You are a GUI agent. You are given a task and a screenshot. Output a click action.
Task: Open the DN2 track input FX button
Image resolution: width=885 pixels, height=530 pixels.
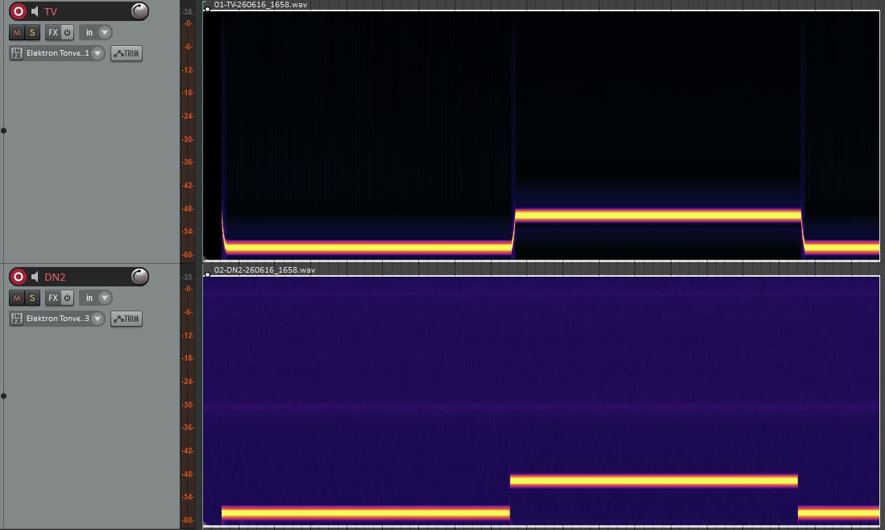[16, 319]
